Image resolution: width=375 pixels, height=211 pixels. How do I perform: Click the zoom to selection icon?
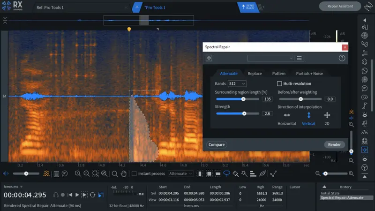tap(96, 173)
